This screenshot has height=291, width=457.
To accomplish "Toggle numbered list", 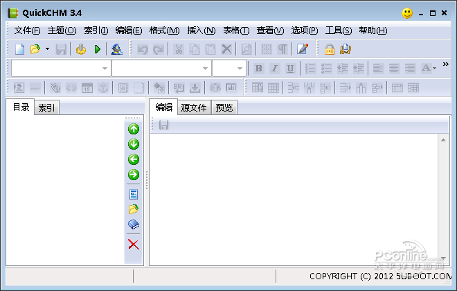I will (310, 69).
